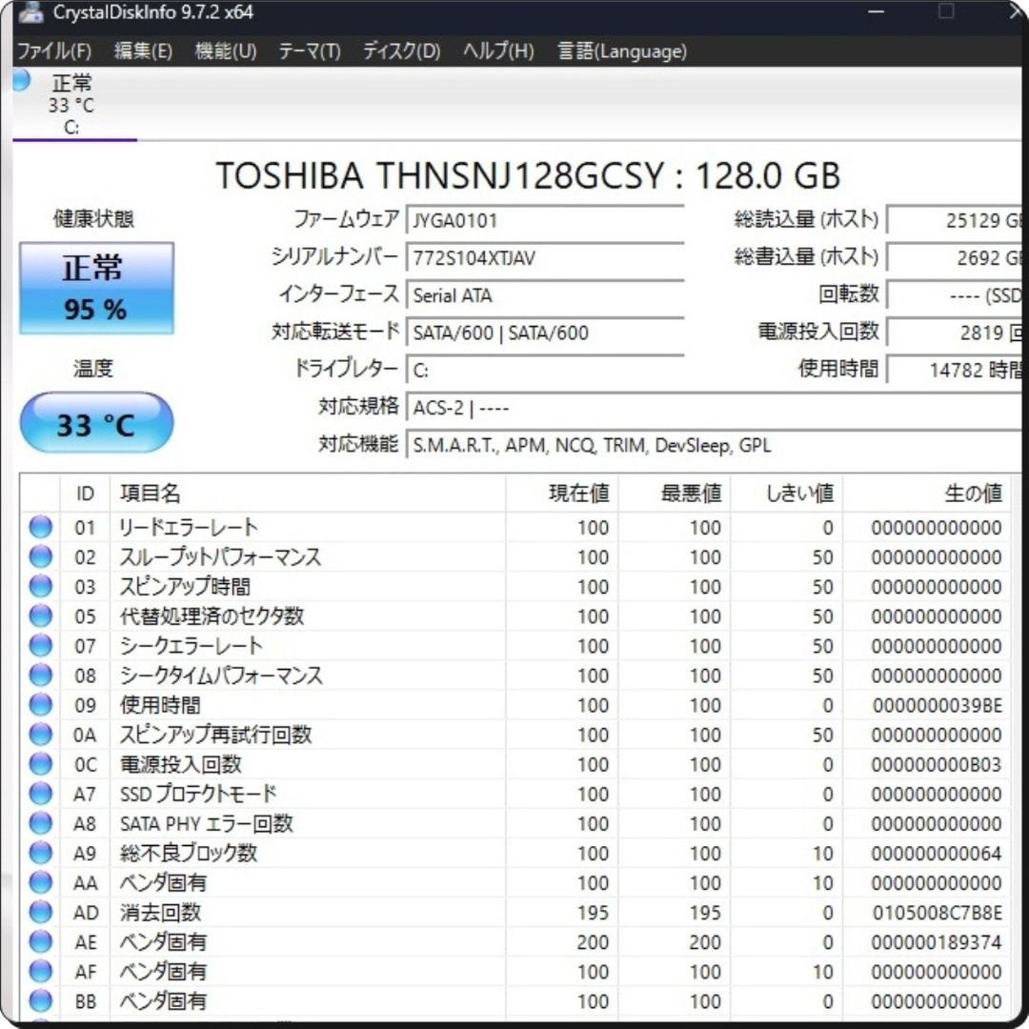Click status icon for AA ベンダ固有
This screenshot has width=1029, height=1029.
point(41,882)
